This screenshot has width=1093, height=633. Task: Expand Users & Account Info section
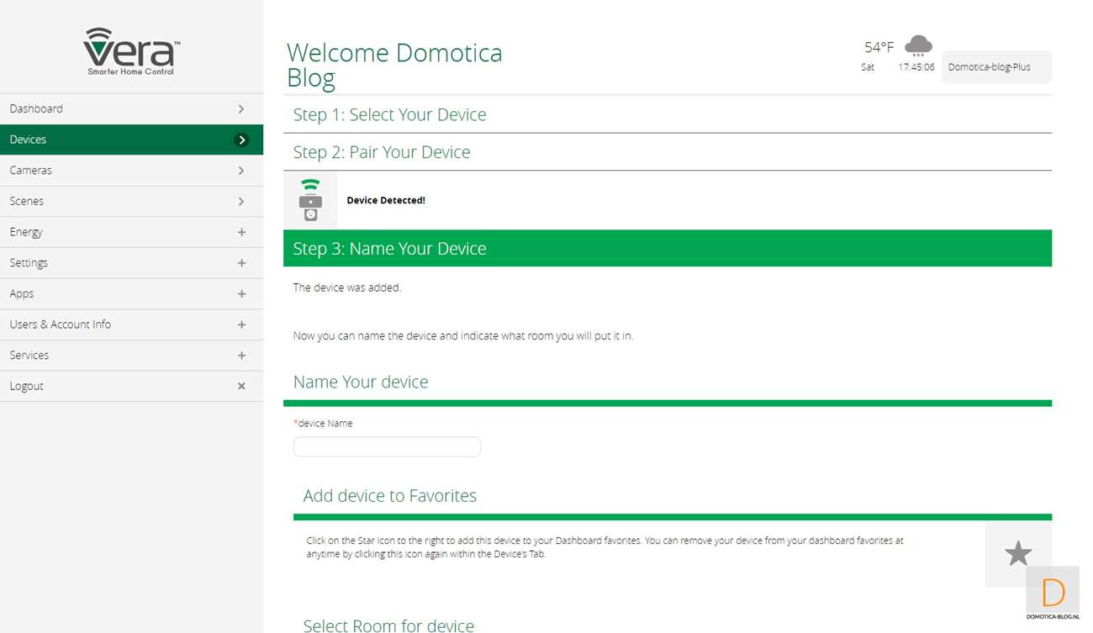tap(241, 324)
